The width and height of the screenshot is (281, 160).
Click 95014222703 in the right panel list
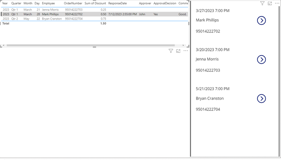pyautogui.click(x=208, y=70)
